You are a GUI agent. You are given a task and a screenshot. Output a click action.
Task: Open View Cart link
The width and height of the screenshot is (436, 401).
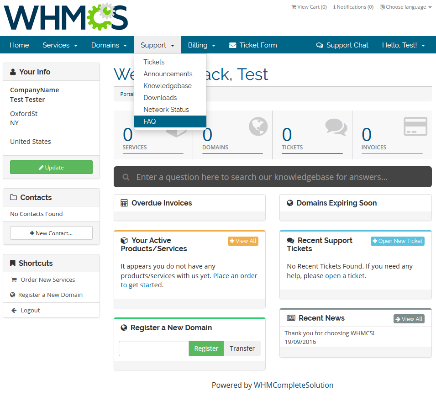(309, 7)
